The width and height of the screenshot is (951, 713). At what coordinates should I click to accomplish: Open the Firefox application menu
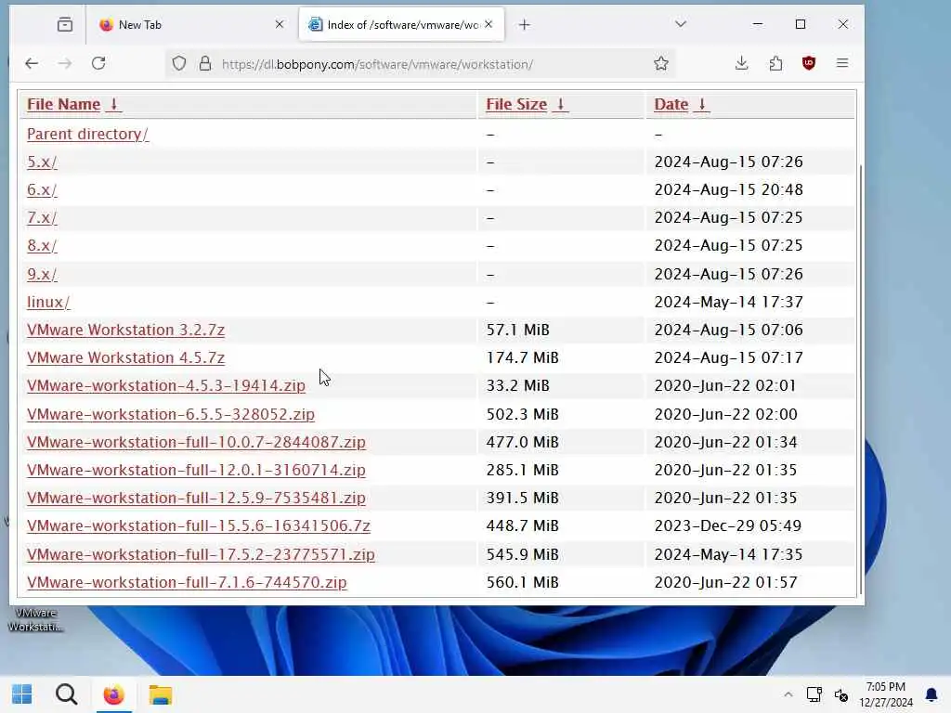(x=842, y=63)
